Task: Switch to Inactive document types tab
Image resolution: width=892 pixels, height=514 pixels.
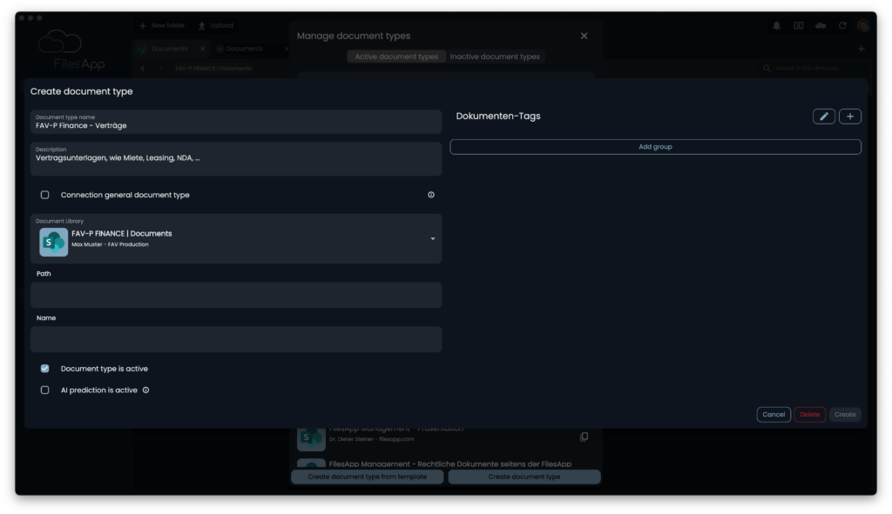Action: 495,57
